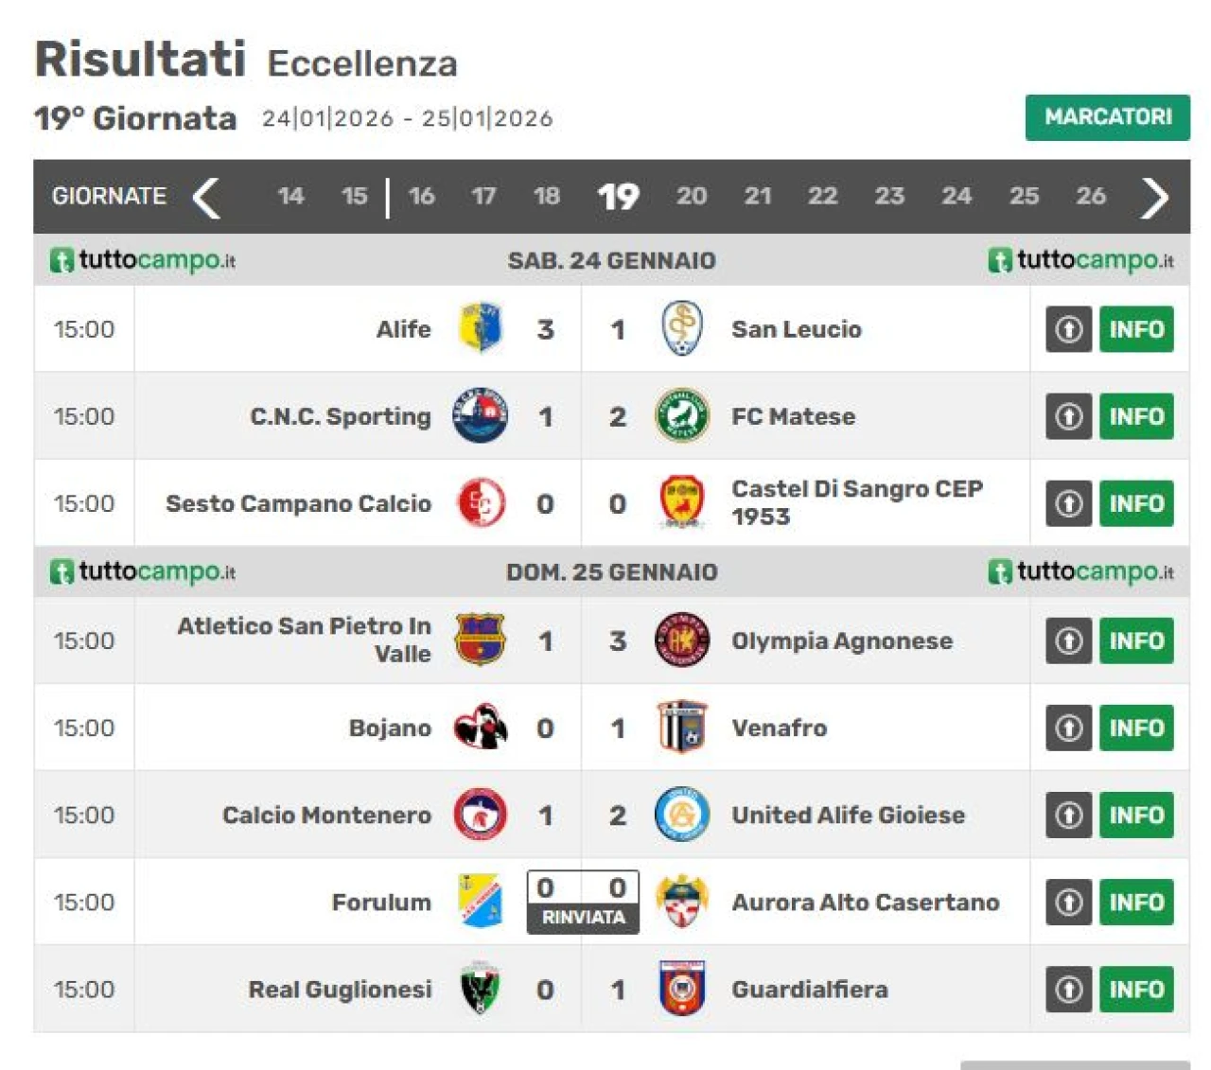This screenshot has height=1070, width=1211.
Task: Select giornata 20 in the matchday bar
Action: pyautogui.click(x=691, y=196)
